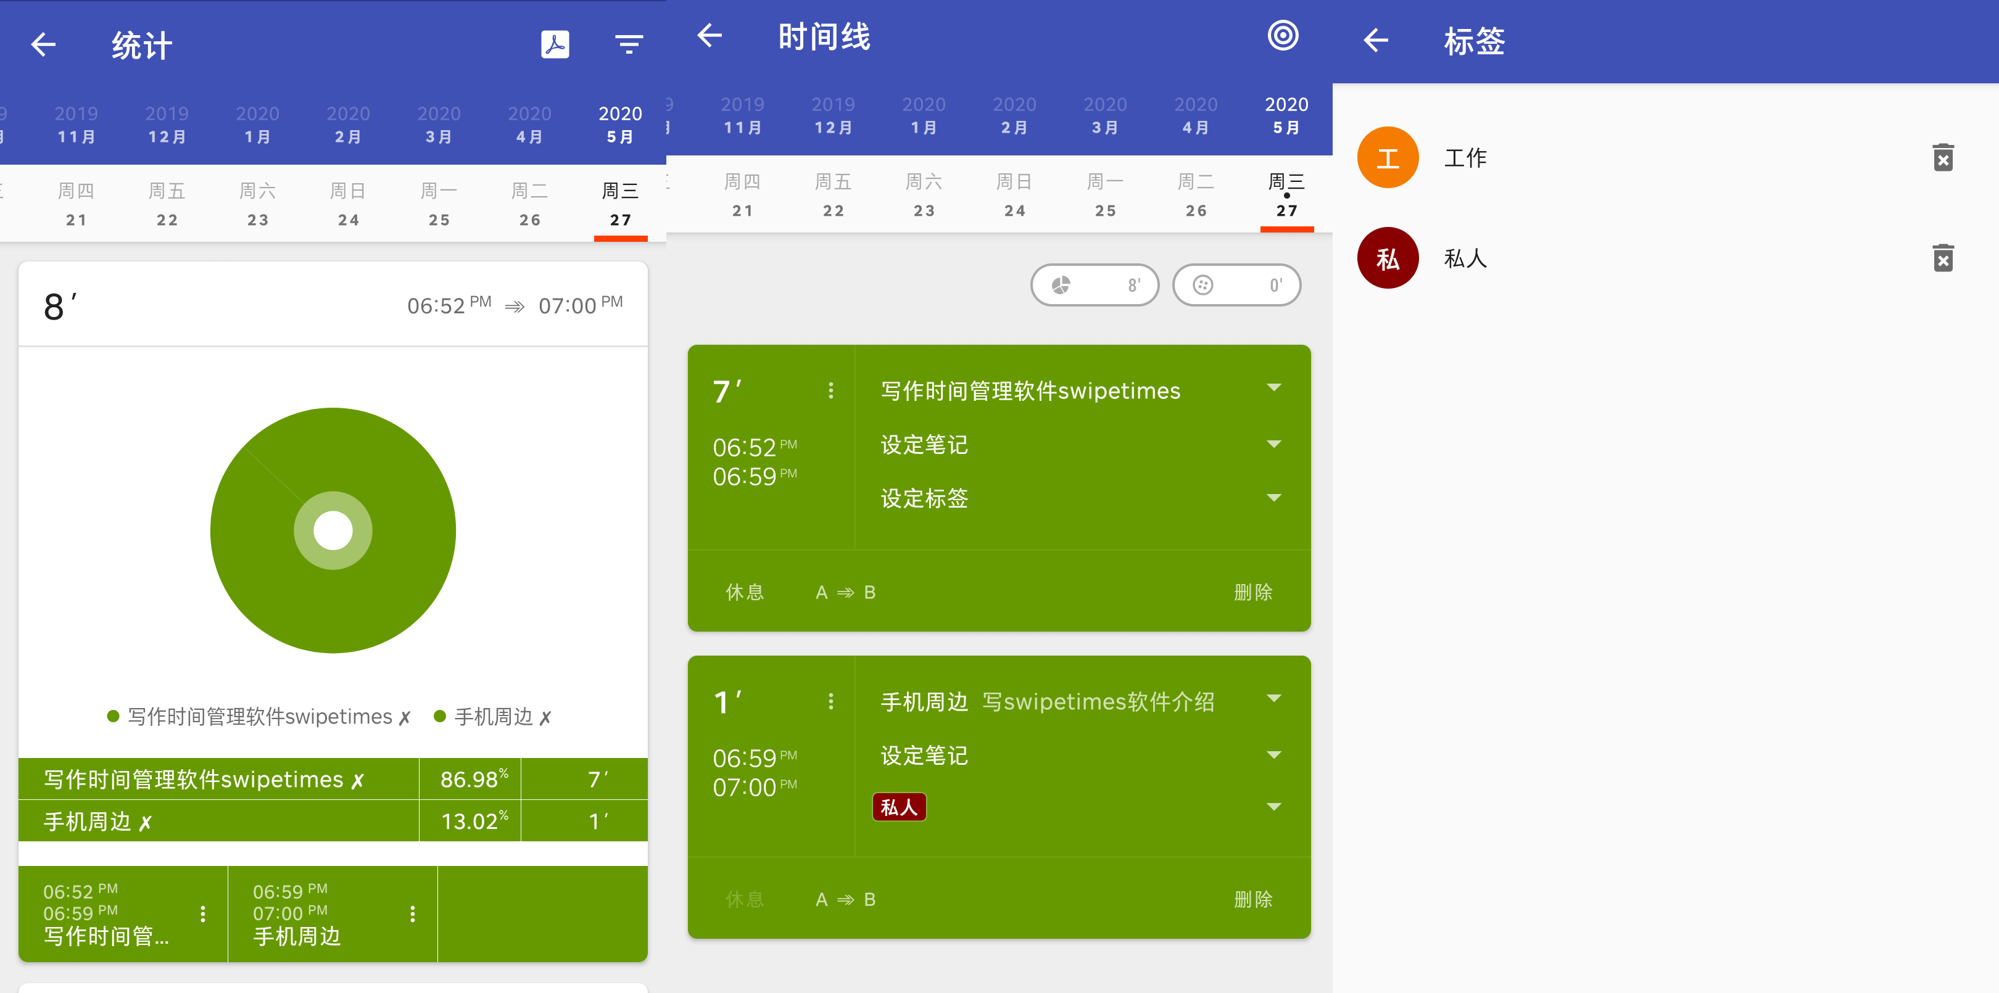Open the 写作时间管理软件swipetimes 86.98% table row
The width and height of the screenshot is (1999, 993).
333,779
